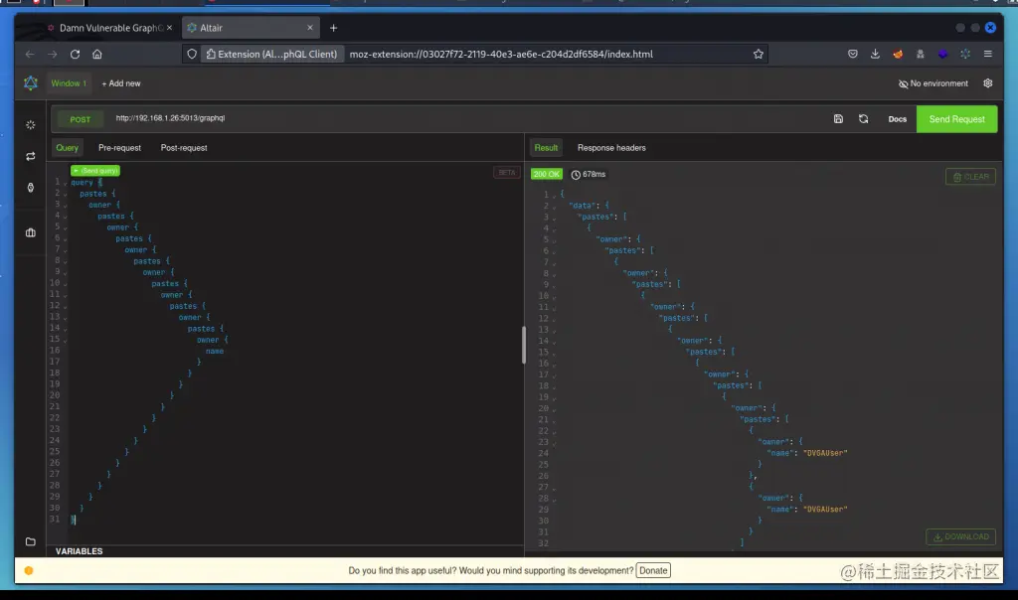Screen dimensions: 1018x600
Task: Click the Altair extension toolbar icon
Action: click(965, 54)
